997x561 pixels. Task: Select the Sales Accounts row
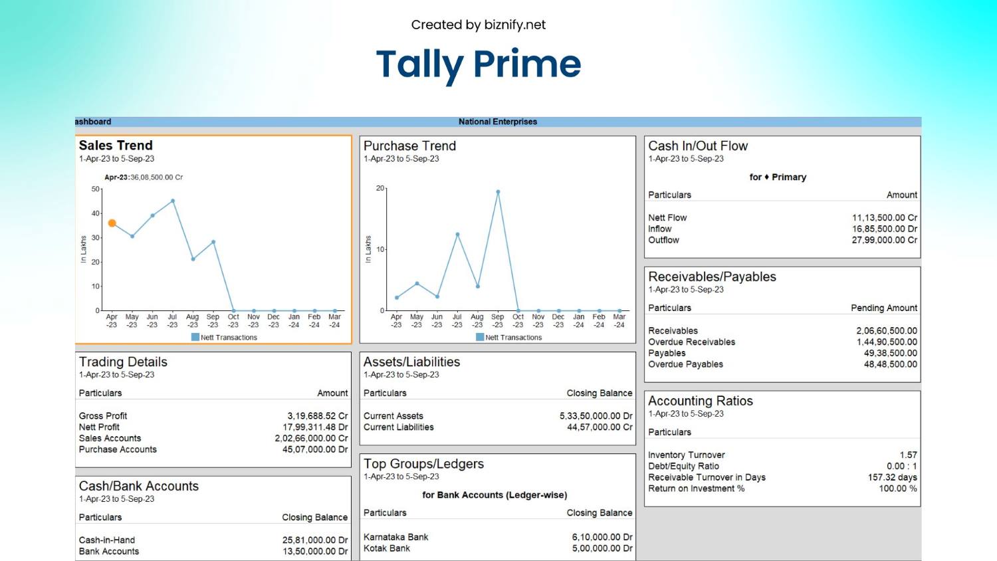[213, 439]
